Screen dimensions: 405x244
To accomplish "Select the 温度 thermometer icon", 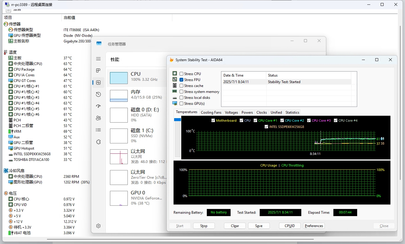I will [x=5, y=52].
